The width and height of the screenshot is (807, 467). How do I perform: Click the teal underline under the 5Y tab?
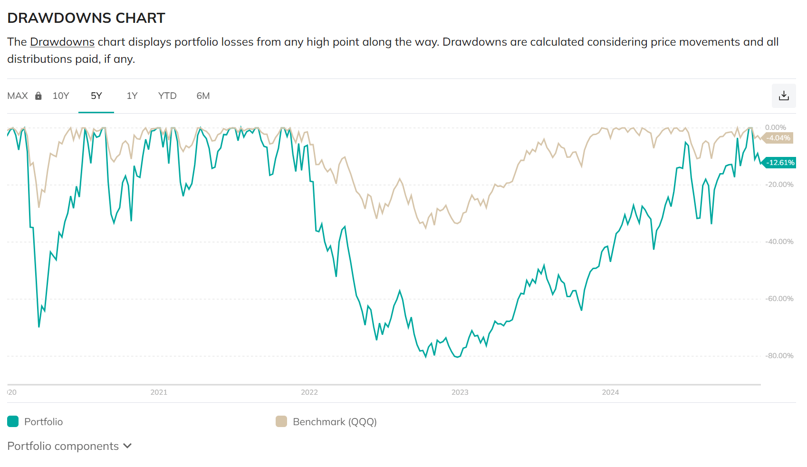96,113
